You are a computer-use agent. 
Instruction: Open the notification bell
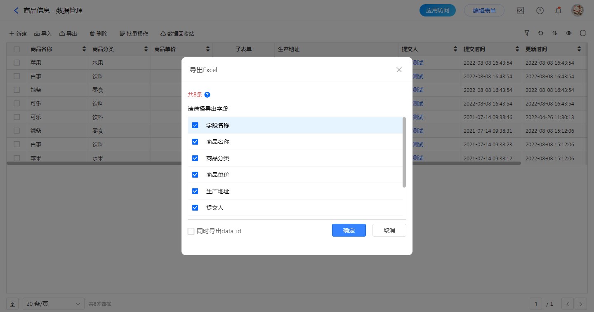point(558,11)
